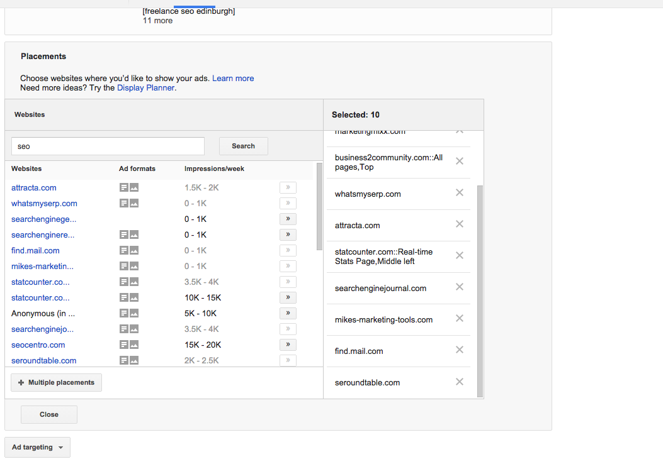
Task: Remove seroundtable.com from selected list
Action: point(460,382)
